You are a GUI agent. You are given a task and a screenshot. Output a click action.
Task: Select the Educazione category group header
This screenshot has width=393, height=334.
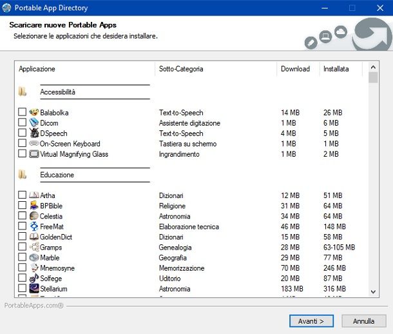coord(57,175)
